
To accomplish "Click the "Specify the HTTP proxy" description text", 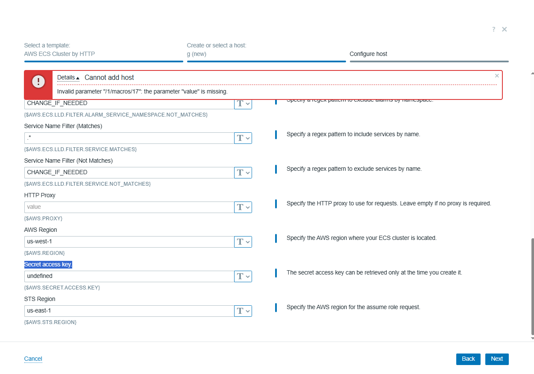I will [389, 204].
